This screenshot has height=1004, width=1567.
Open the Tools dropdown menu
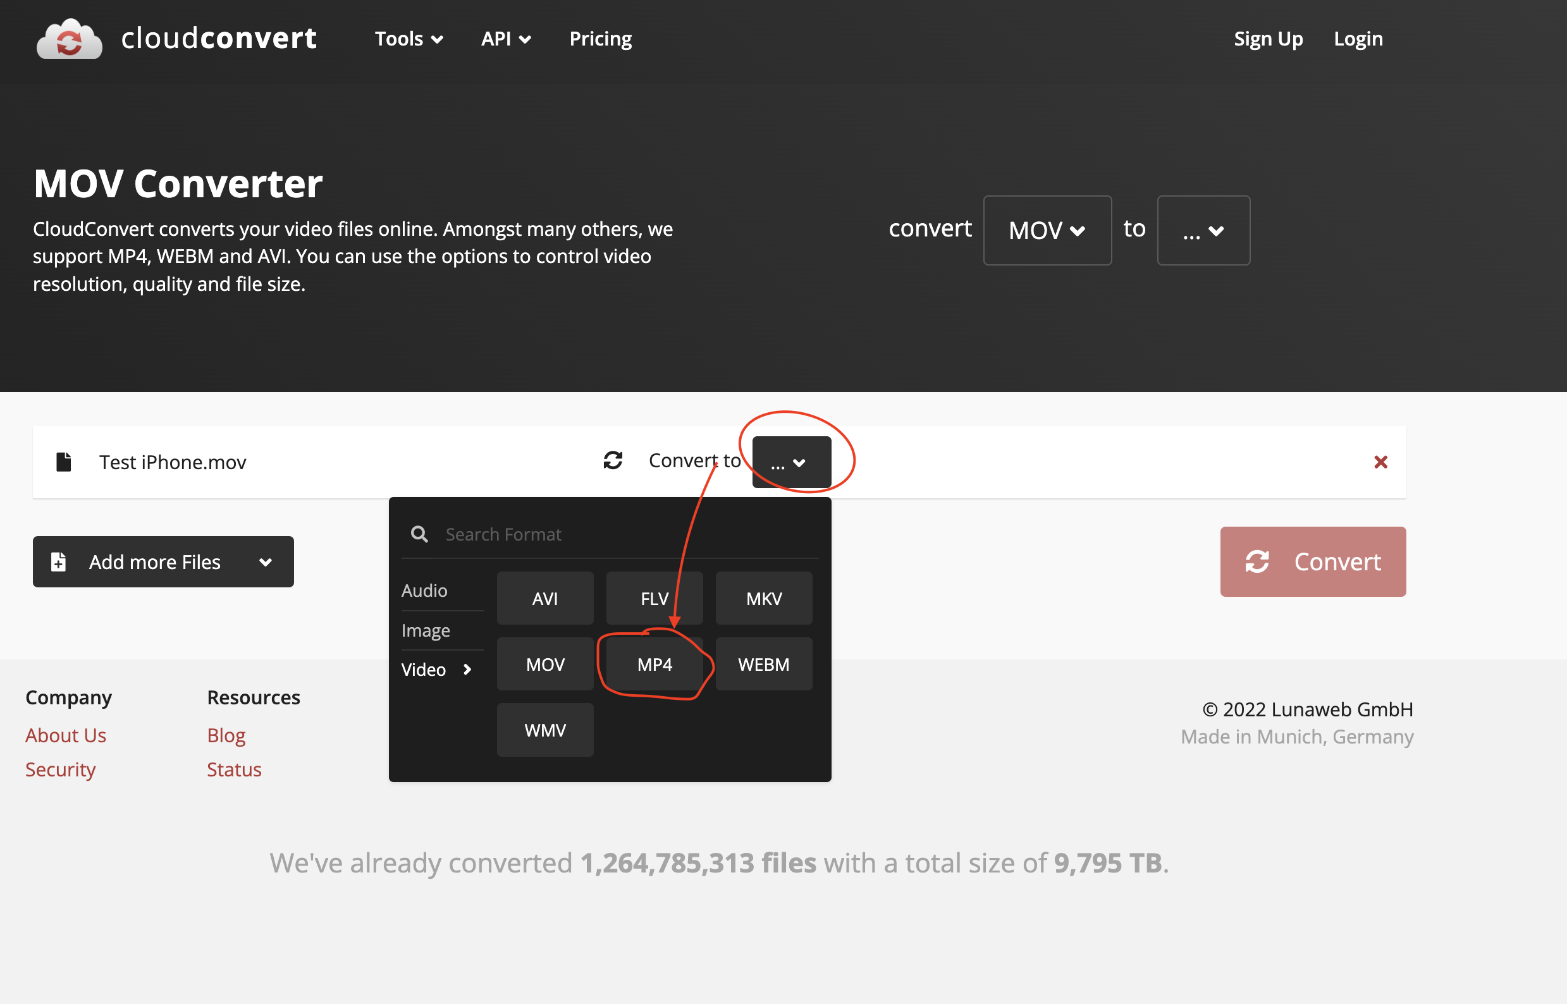409,39
